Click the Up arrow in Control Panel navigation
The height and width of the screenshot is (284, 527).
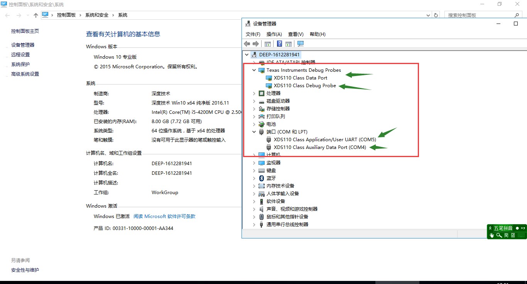tap(36, 15)
